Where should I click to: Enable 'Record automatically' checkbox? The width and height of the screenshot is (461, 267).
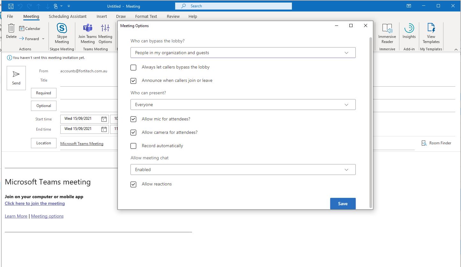coord(133,146)
